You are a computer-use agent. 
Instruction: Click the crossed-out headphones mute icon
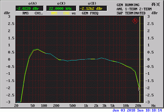click(153, 4)
